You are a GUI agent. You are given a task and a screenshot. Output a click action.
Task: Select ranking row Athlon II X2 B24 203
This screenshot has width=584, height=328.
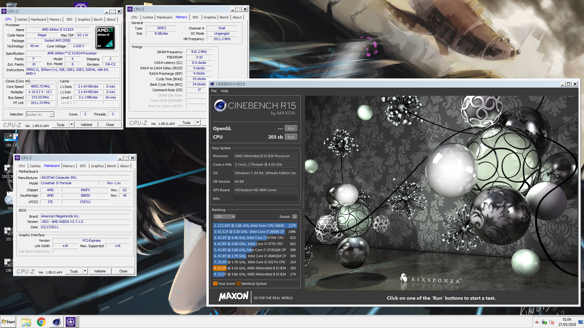click(255, 268)
